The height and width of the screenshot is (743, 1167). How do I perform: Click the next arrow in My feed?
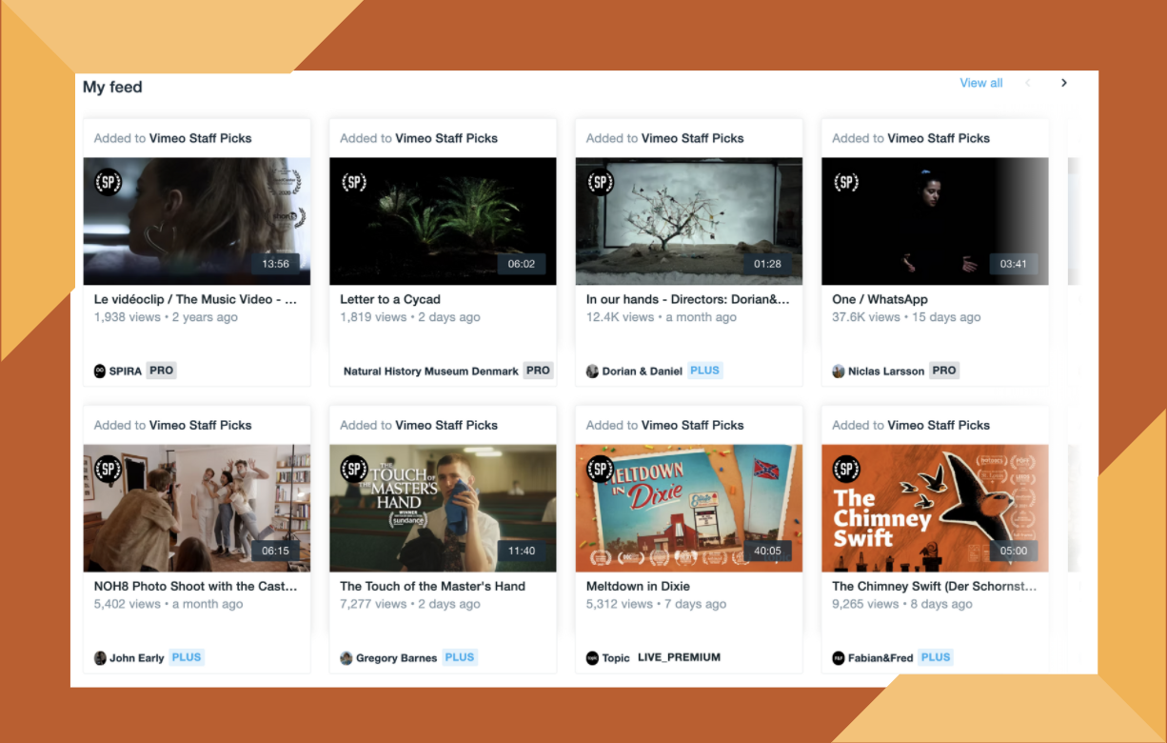click(x=1064, y=83)
